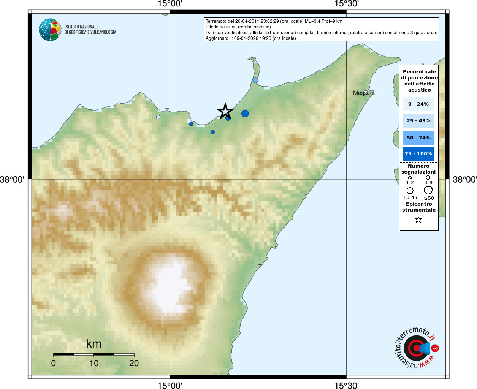The width and height of the screenshot is (477, 389).
Task: Select the 25 - 49% legend swatch
Action: click(x=418, y=120)
